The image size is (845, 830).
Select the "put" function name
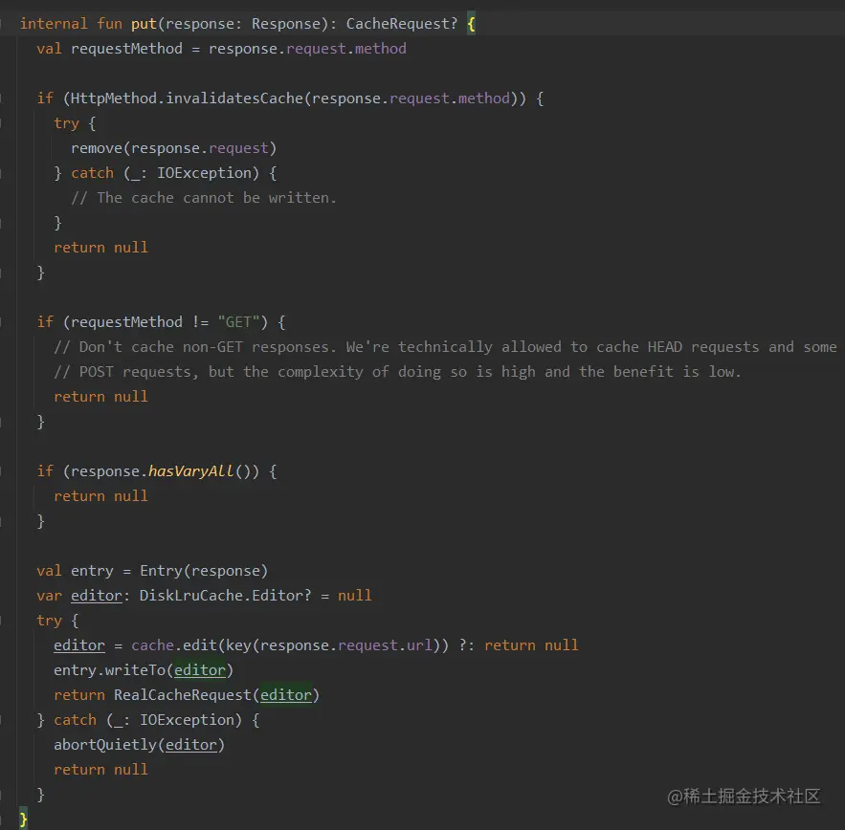(x=144, y=24)
